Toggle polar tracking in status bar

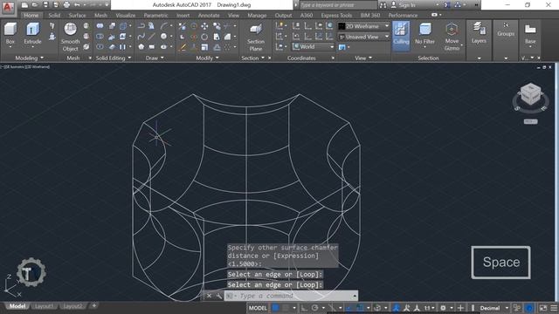[314, 308]
